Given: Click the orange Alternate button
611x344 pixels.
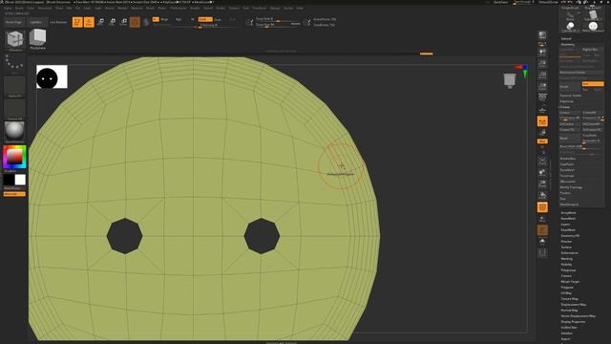Looking at the screenshot, I should pos(14,194).
